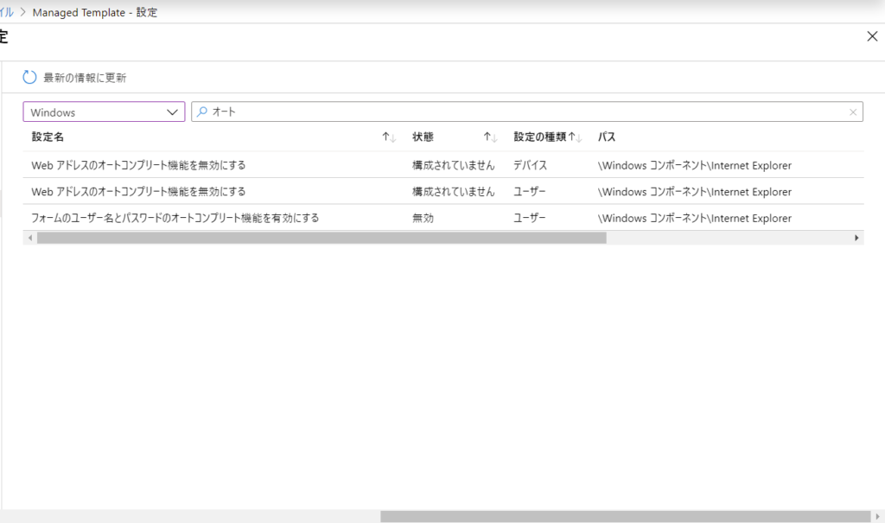Viewport: 885px width, 523px height.
Task: Click the refresh circular arrow icon
Action: [29, 78]
